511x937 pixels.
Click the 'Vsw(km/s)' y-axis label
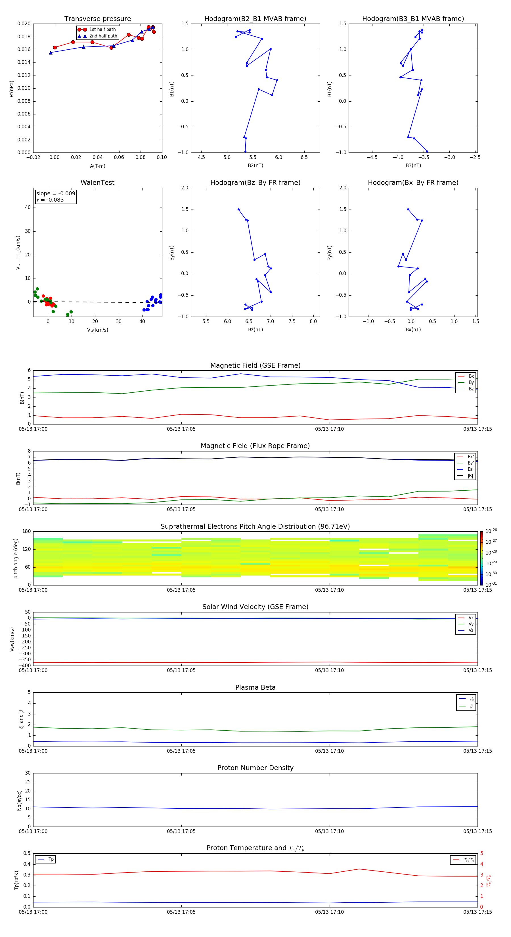coord(12,639)
